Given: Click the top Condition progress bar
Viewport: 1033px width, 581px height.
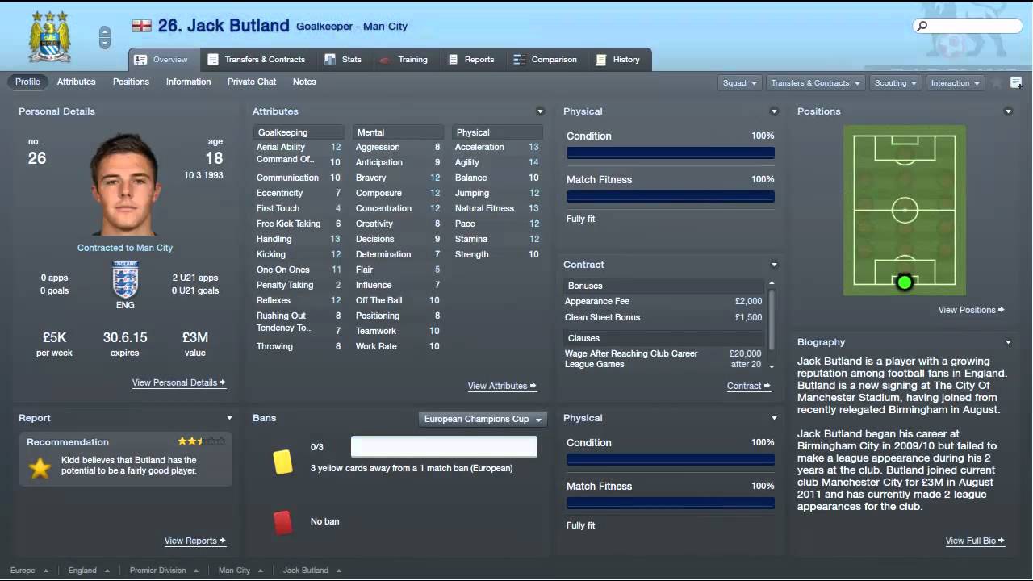Looking at the screenshot, I should click(671, 153).
